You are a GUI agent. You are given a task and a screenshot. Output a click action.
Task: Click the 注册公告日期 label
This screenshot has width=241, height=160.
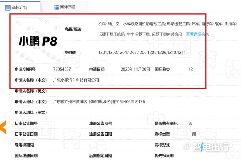[101, 134]
